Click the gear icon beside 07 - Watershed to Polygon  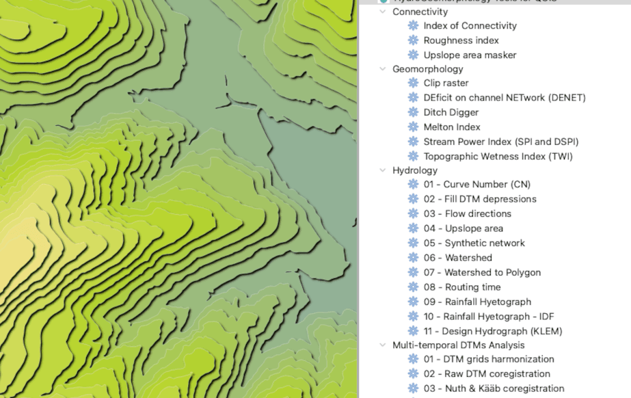click(x=414, y=272)
